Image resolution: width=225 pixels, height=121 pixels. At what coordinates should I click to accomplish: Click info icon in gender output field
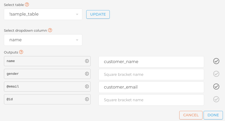[87, 74]
